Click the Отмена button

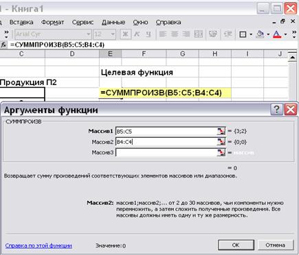pos(276,245)
